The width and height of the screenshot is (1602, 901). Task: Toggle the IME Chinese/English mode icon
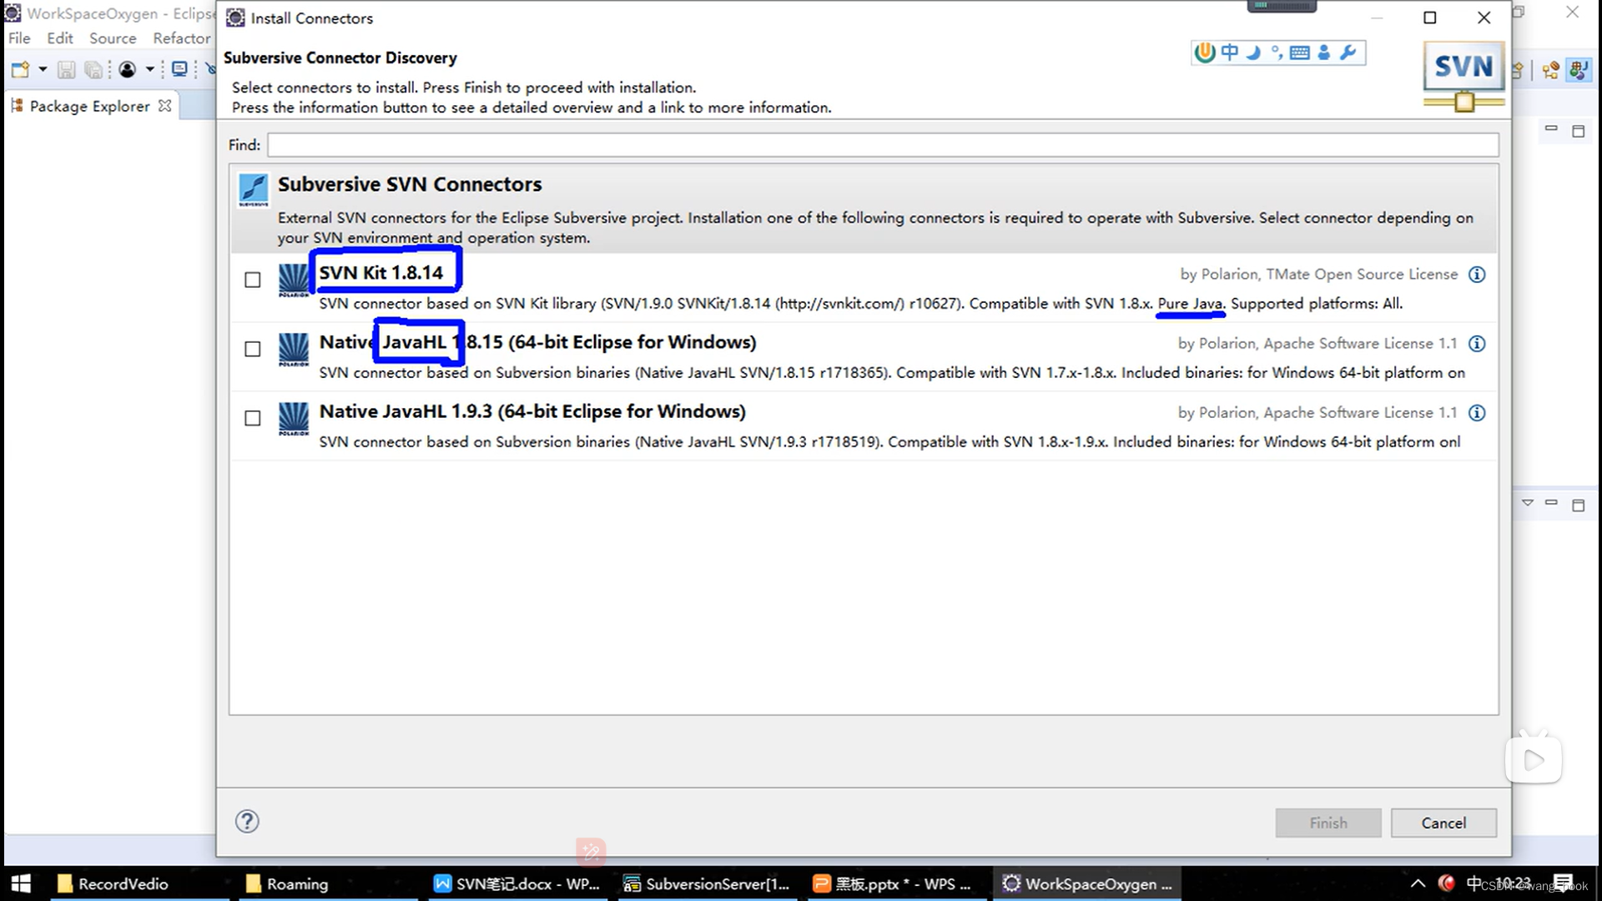coord(1230,53)
